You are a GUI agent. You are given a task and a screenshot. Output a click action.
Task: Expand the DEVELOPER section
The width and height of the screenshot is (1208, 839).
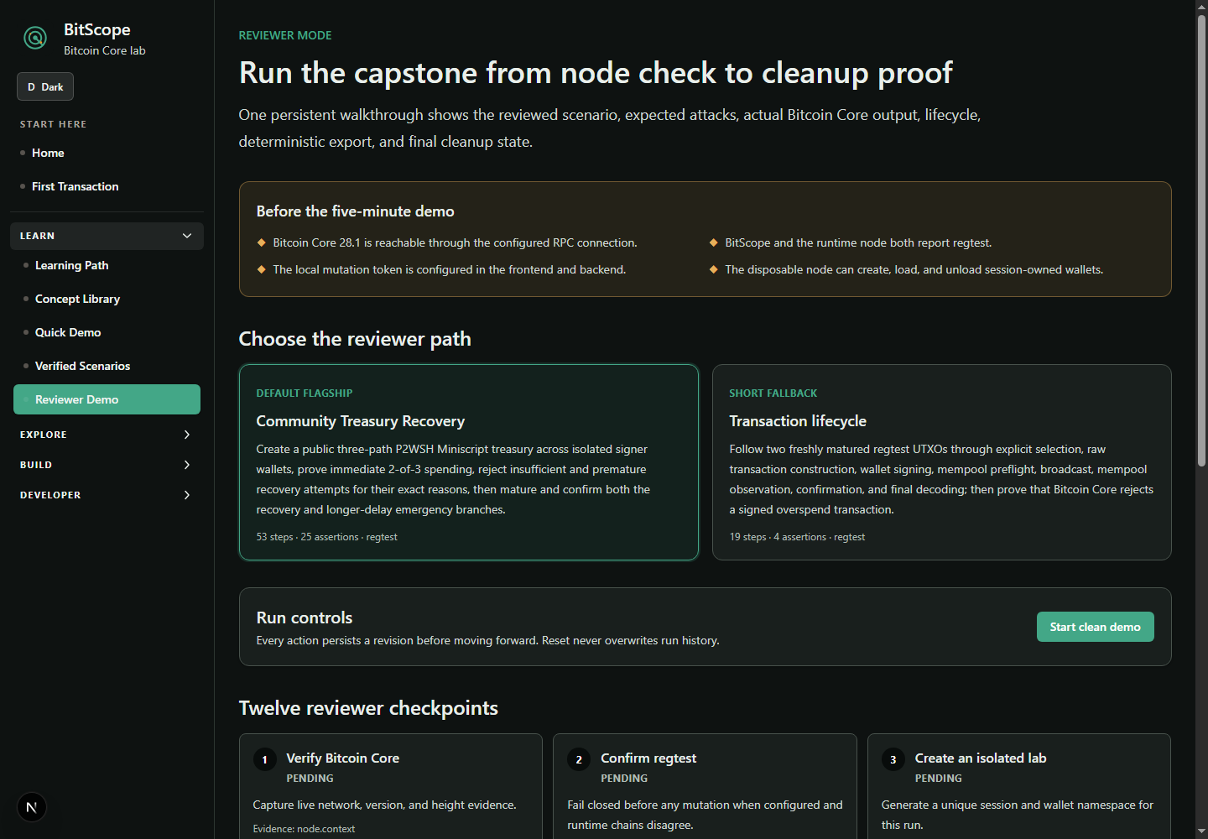pyautogui.click(x=107, y=495)
